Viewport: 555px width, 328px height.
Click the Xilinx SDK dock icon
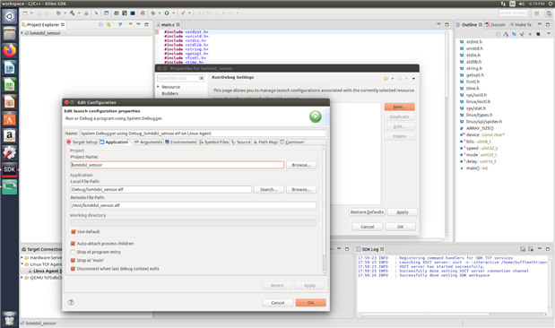[10, 169]
